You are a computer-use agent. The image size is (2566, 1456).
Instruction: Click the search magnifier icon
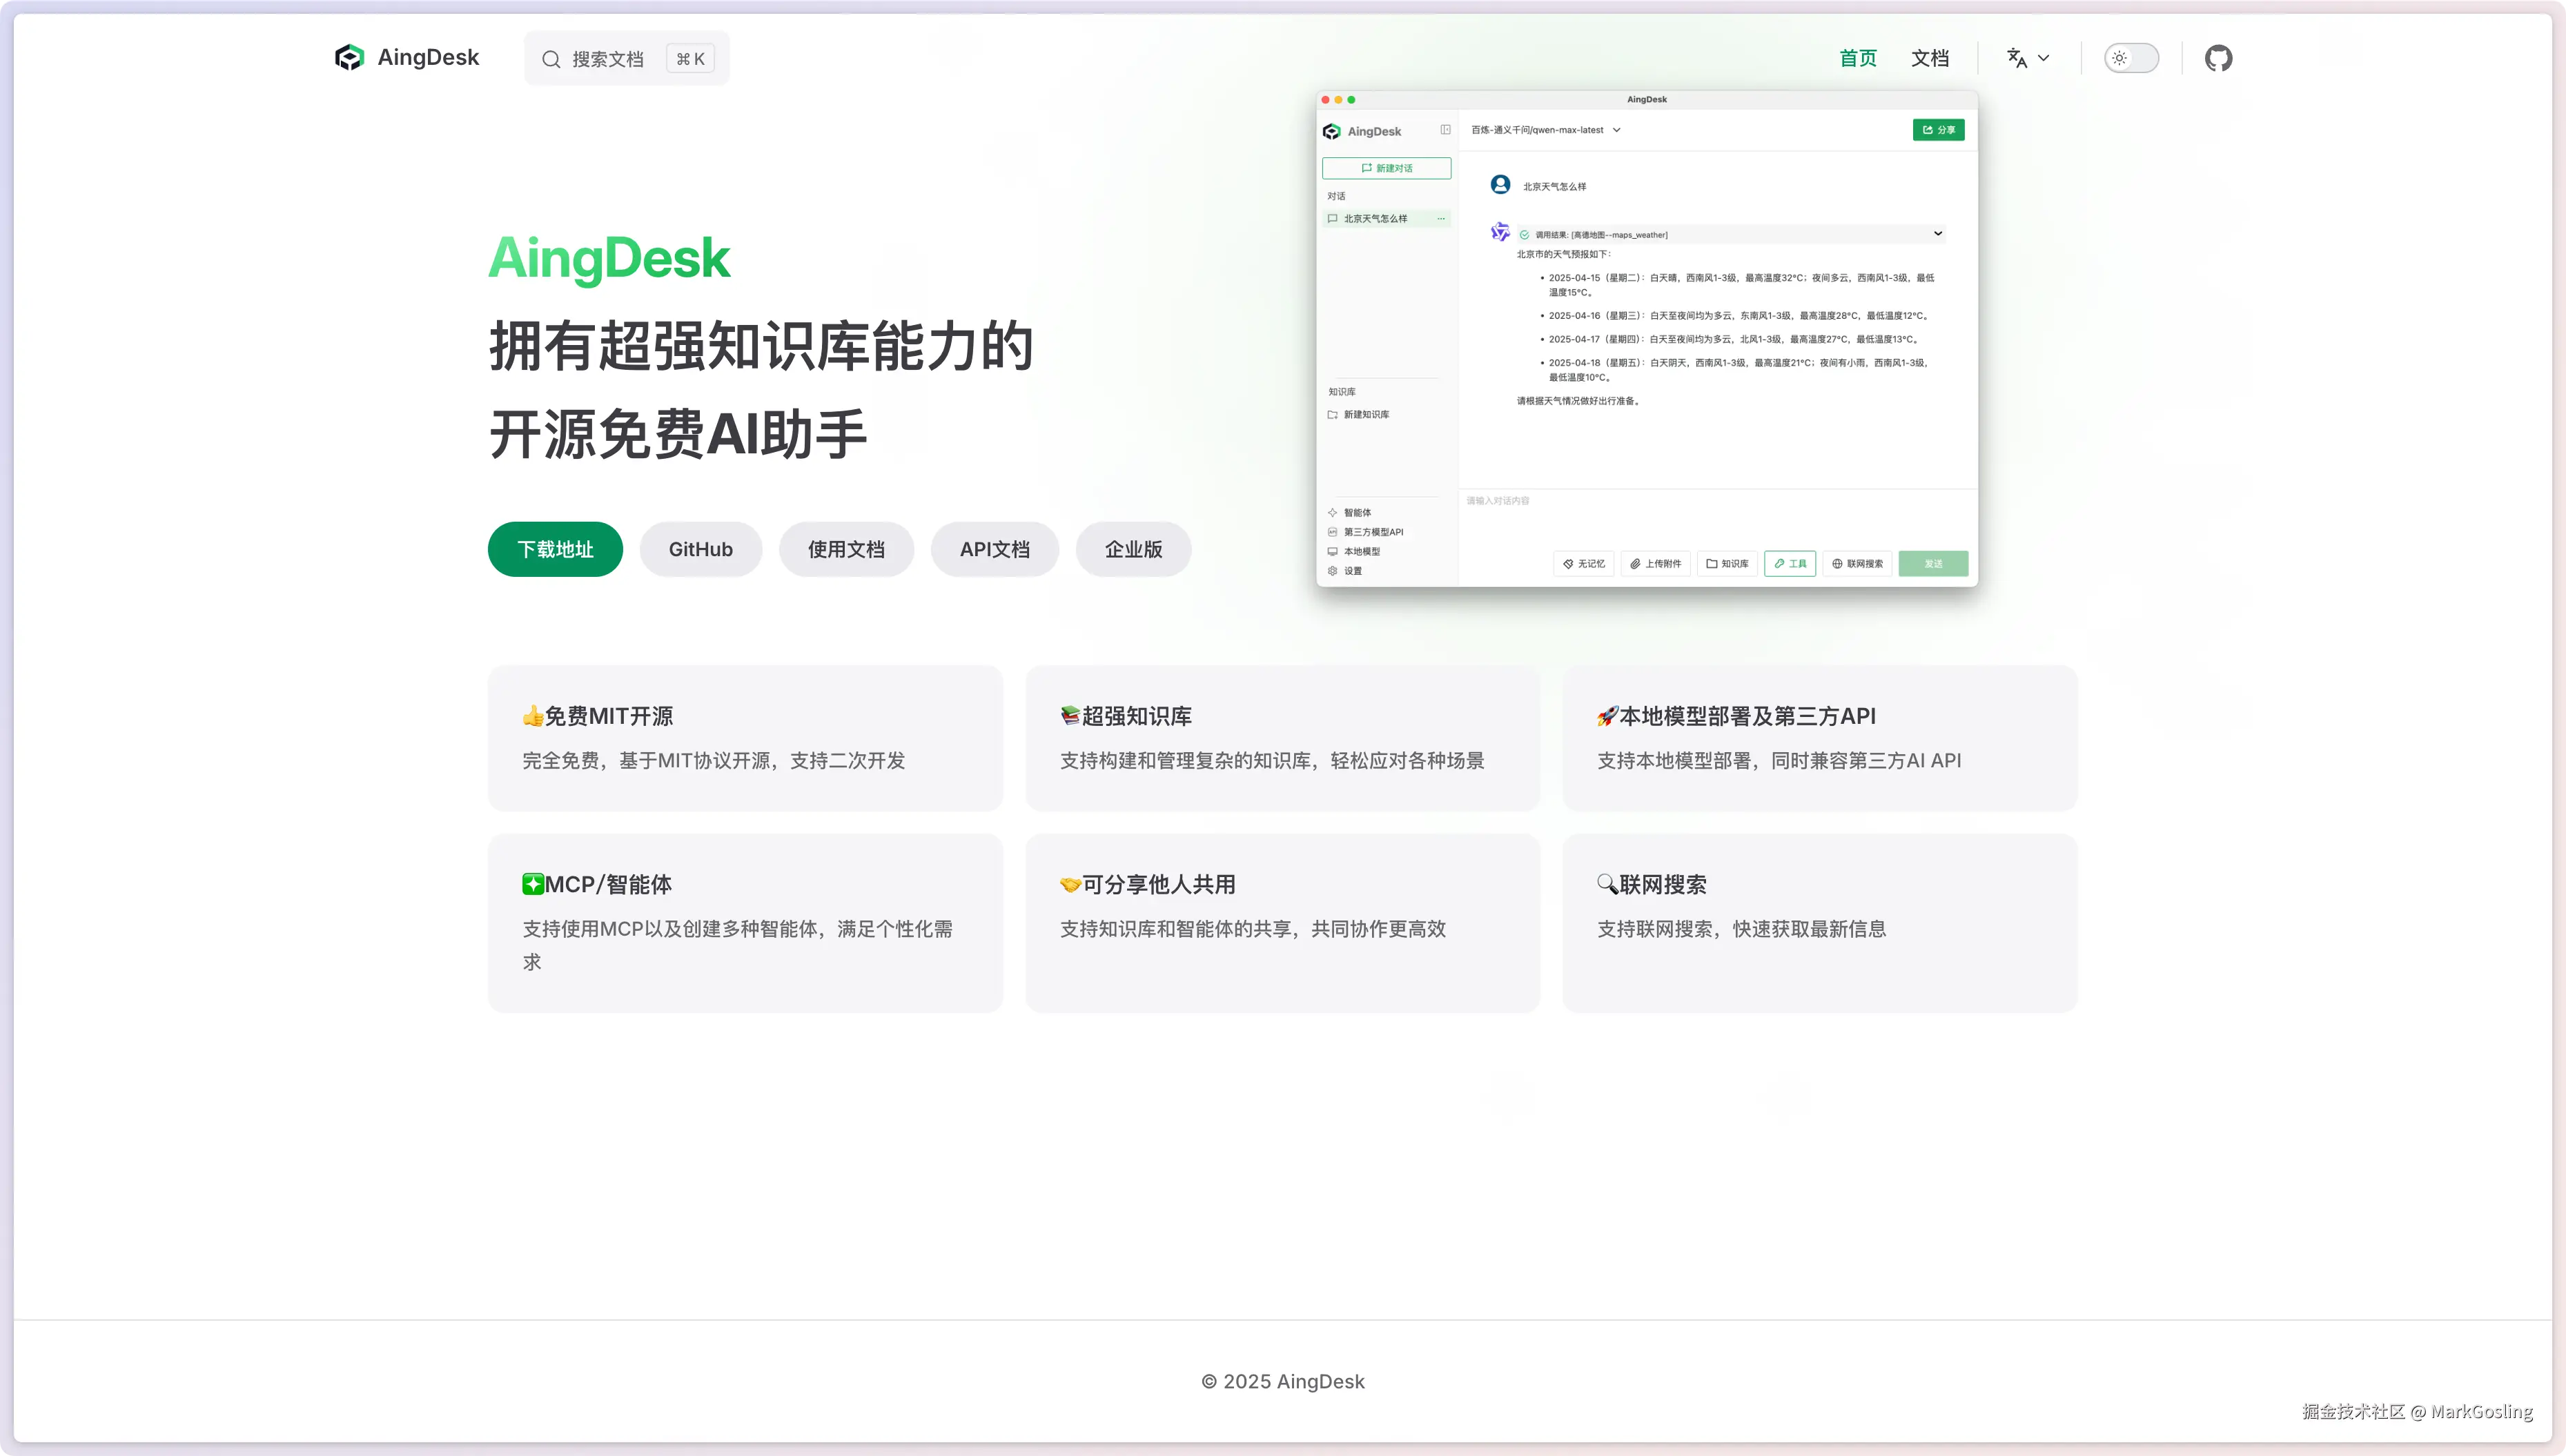(551, 60)
